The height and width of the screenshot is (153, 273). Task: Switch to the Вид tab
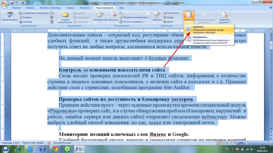point(122,8)
